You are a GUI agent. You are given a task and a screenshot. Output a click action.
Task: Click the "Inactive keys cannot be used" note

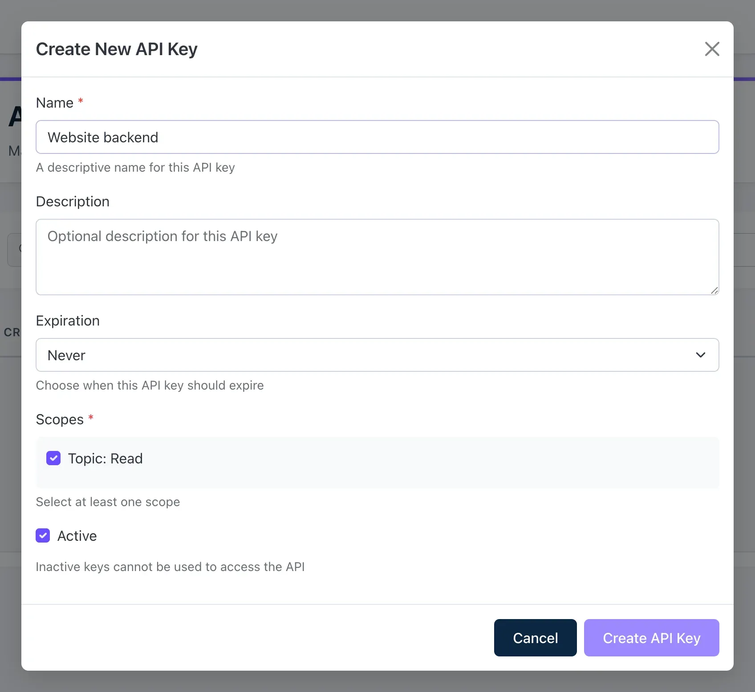point(170,567)
